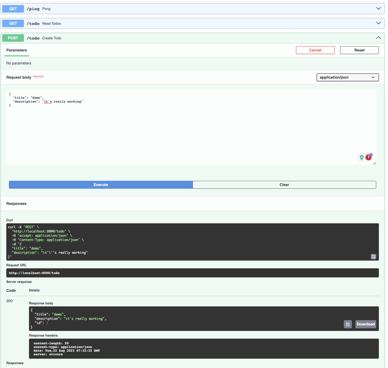Run the request with Execute
This screenshot has width=388, height=368.
[x=101, y=185]
